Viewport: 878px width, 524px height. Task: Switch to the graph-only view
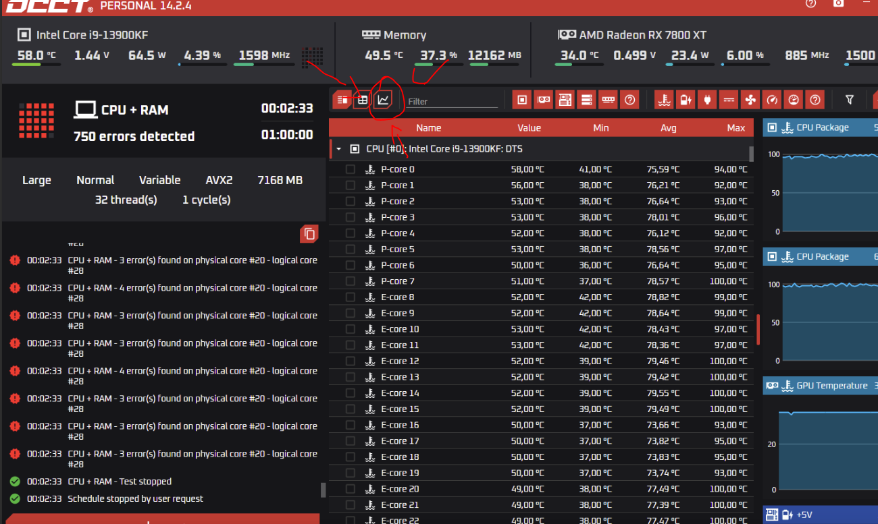coord(383,100)
